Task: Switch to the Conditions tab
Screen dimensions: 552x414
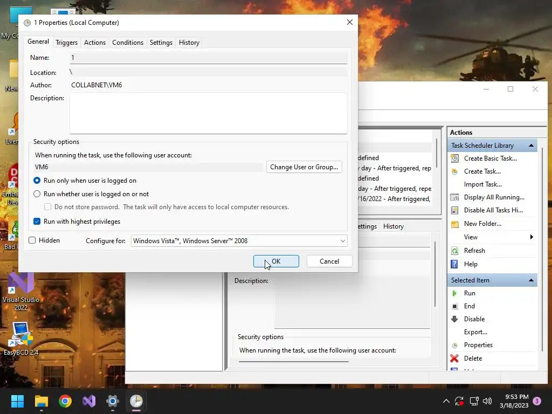Action: coord(128,43)
